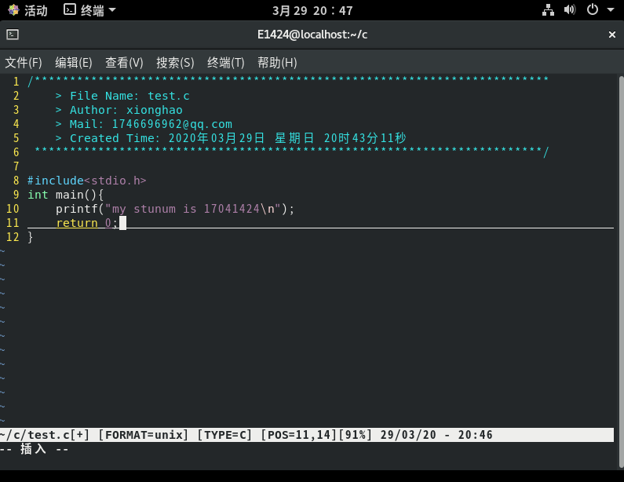Click the power icon in top bar
This screenshot has height=482, width=624.
pyautogui.click(x=592, y=9)
